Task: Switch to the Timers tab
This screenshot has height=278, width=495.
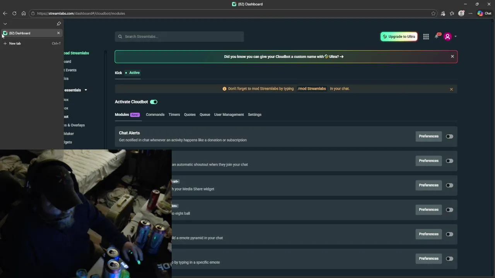Action: coord(174,115)
